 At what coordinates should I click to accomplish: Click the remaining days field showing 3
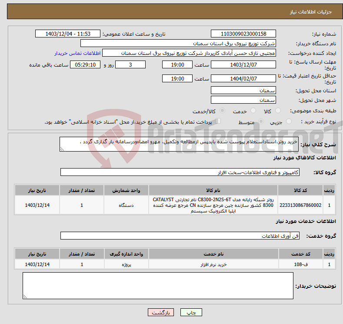coord(130,64)
